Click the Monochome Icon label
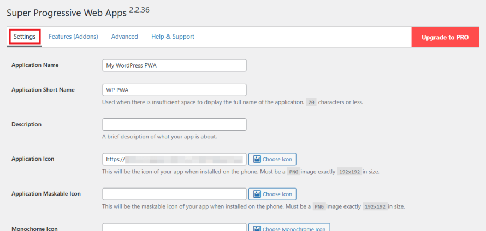 pyautogui.click(x=34, y=228)
